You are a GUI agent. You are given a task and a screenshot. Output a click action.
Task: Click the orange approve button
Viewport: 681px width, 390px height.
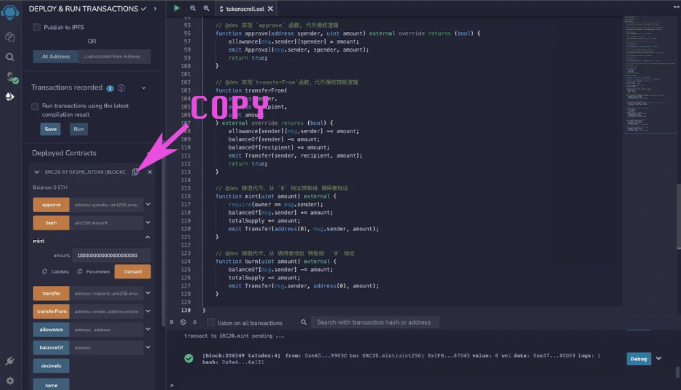pos(51,205)
